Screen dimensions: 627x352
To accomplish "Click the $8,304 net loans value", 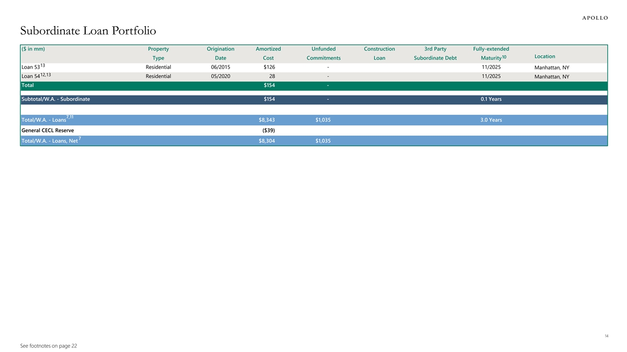I will click(267, 141).
